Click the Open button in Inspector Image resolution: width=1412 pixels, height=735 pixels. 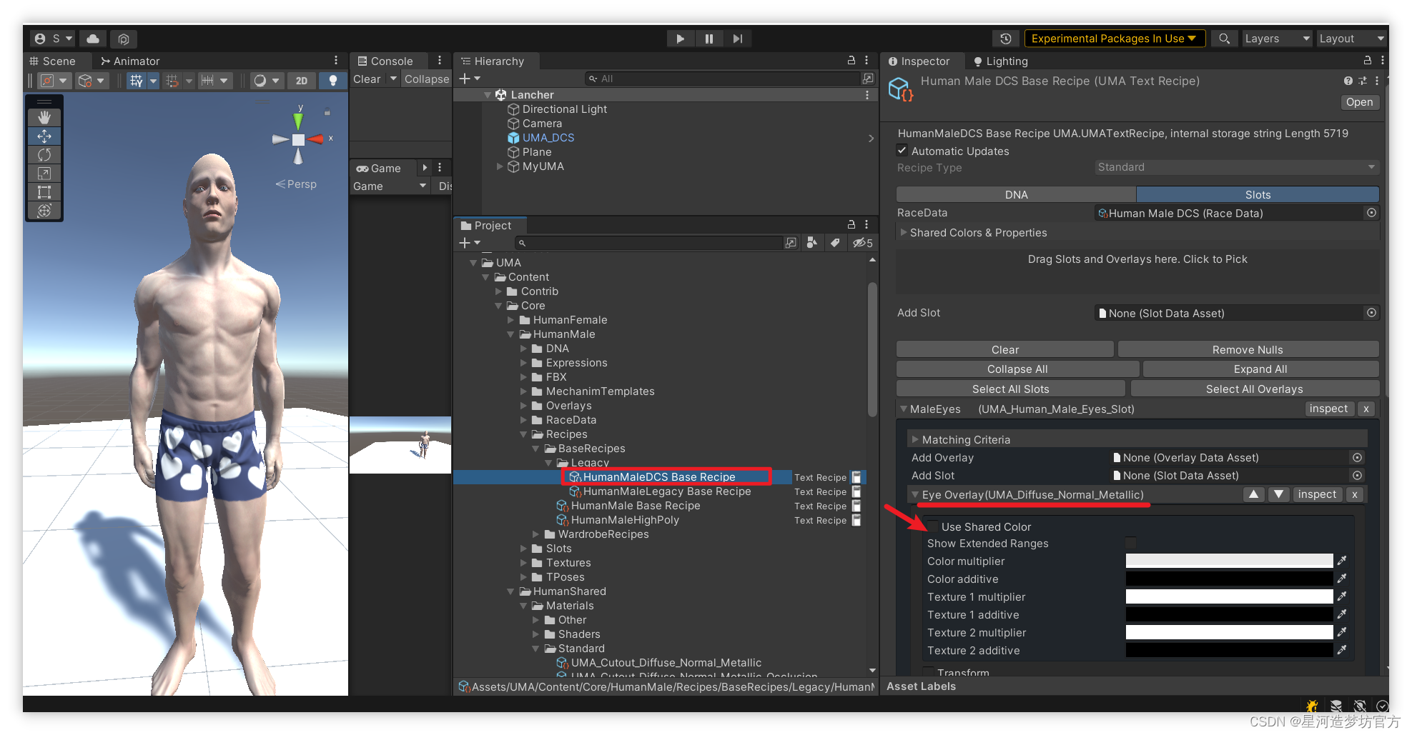(1359, 101)
